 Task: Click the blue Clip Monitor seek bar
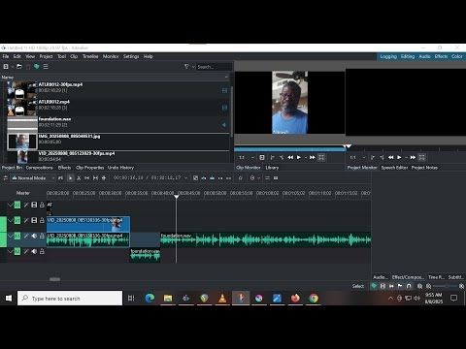pos(290,149)
